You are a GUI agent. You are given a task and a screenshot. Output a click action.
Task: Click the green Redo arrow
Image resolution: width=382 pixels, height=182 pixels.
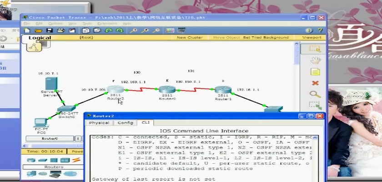pos(119,30)
